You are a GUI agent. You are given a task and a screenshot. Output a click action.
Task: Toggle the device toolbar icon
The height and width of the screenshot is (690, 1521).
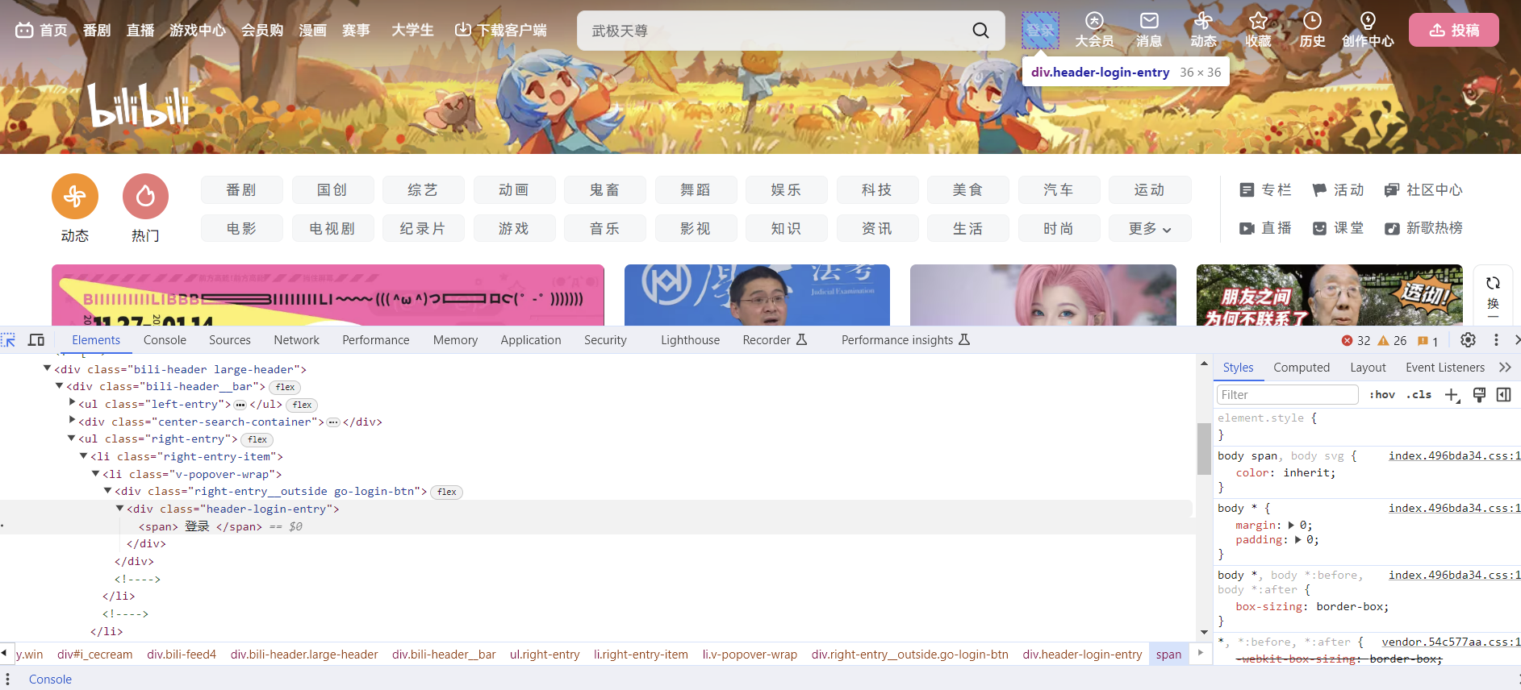tap(36, 340)
